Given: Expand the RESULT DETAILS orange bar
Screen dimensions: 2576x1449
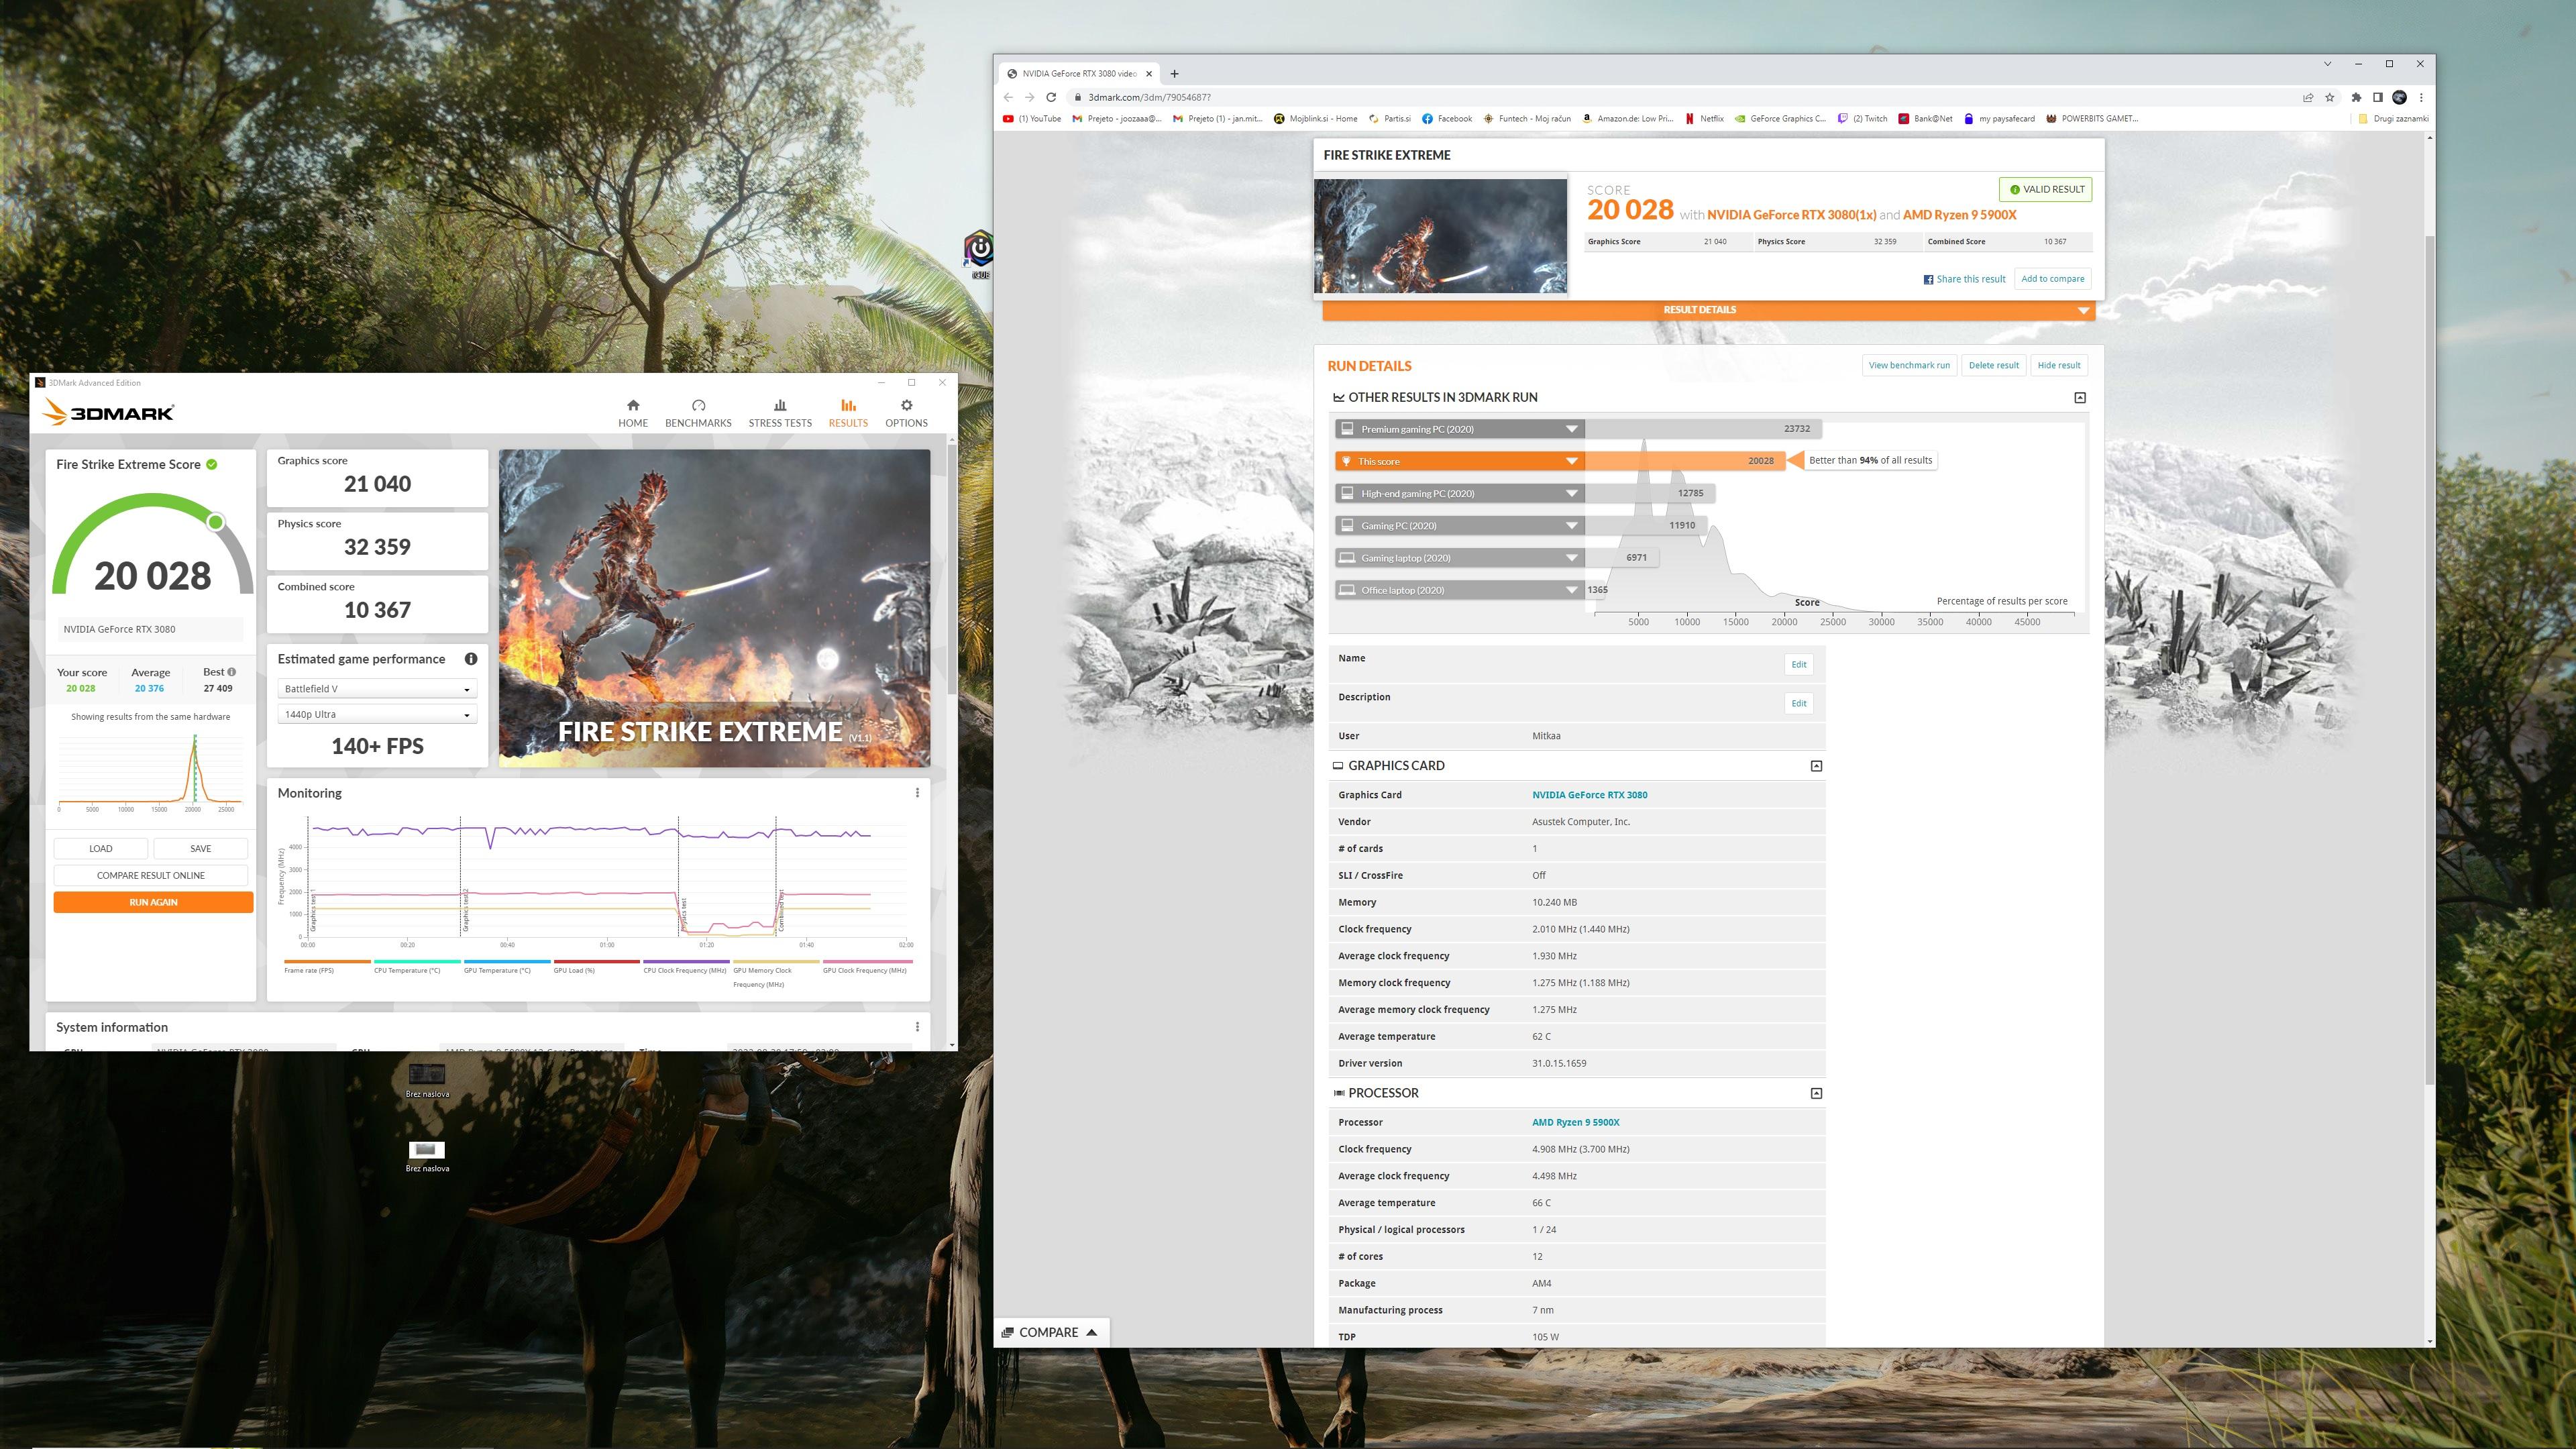Looking at the screenshot, I should (1708, 310).
